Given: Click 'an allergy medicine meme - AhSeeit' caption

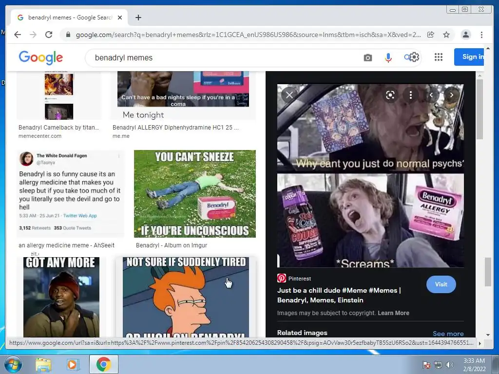Looking at the screenshot, I should [x=66, y=245].
